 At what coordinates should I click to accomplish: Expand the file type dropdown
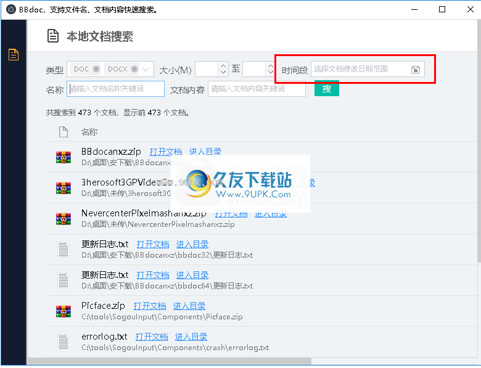coord(146,69)
